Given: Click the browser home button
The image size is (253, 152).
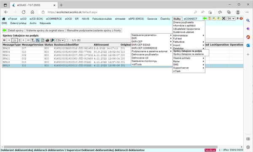Looking at the screenshot, I should (32, 12).
